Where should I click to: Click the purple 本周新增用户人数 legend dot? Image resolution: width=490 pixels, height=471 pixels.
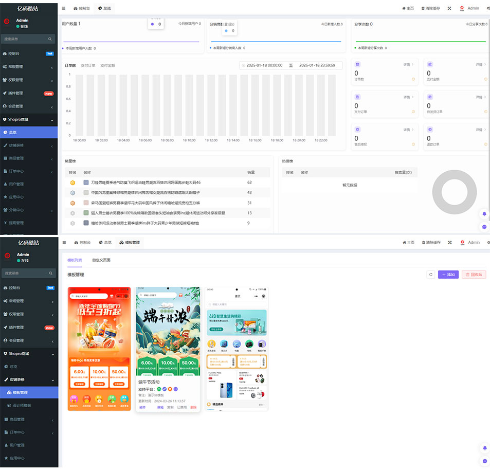tap(63, 48)
